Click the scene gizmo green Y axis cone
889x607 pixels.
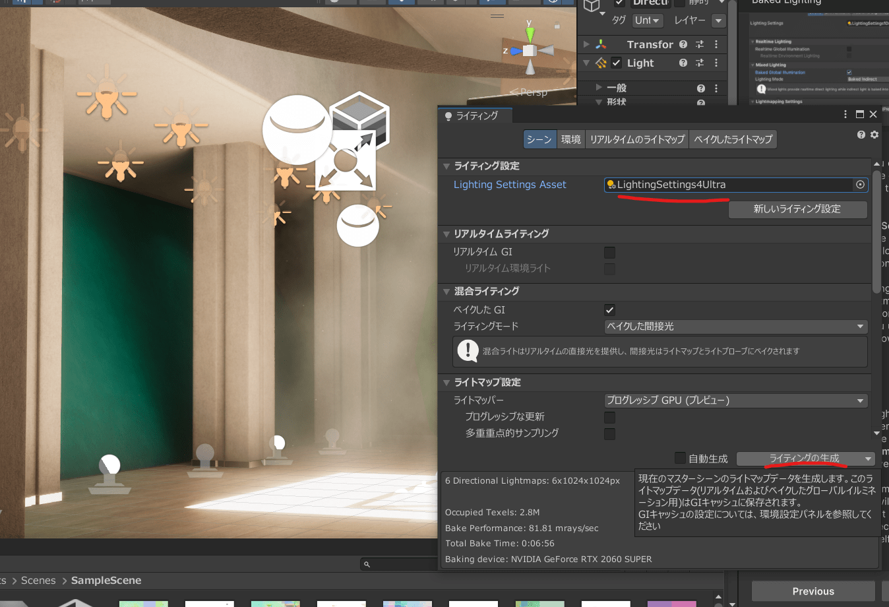(x=530, y=34)
